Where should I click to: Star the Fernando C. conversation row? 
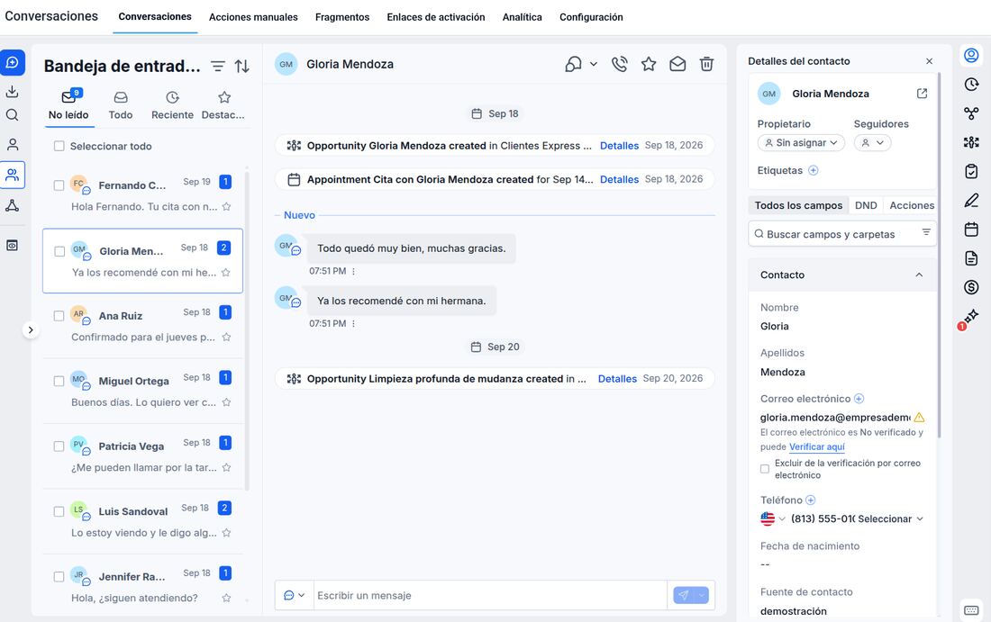[x=226, y=206]
